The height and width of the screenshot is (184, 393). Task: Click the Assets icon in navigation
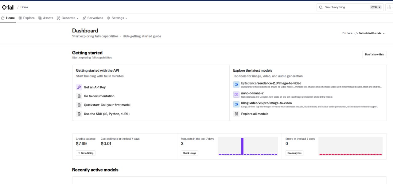click(x=40, y=18)
